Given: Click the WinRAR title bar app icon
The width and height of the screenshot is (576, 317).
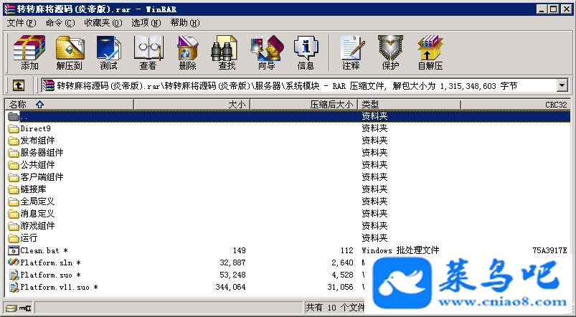Looking at the screenshot, I should tap(9, 9).
